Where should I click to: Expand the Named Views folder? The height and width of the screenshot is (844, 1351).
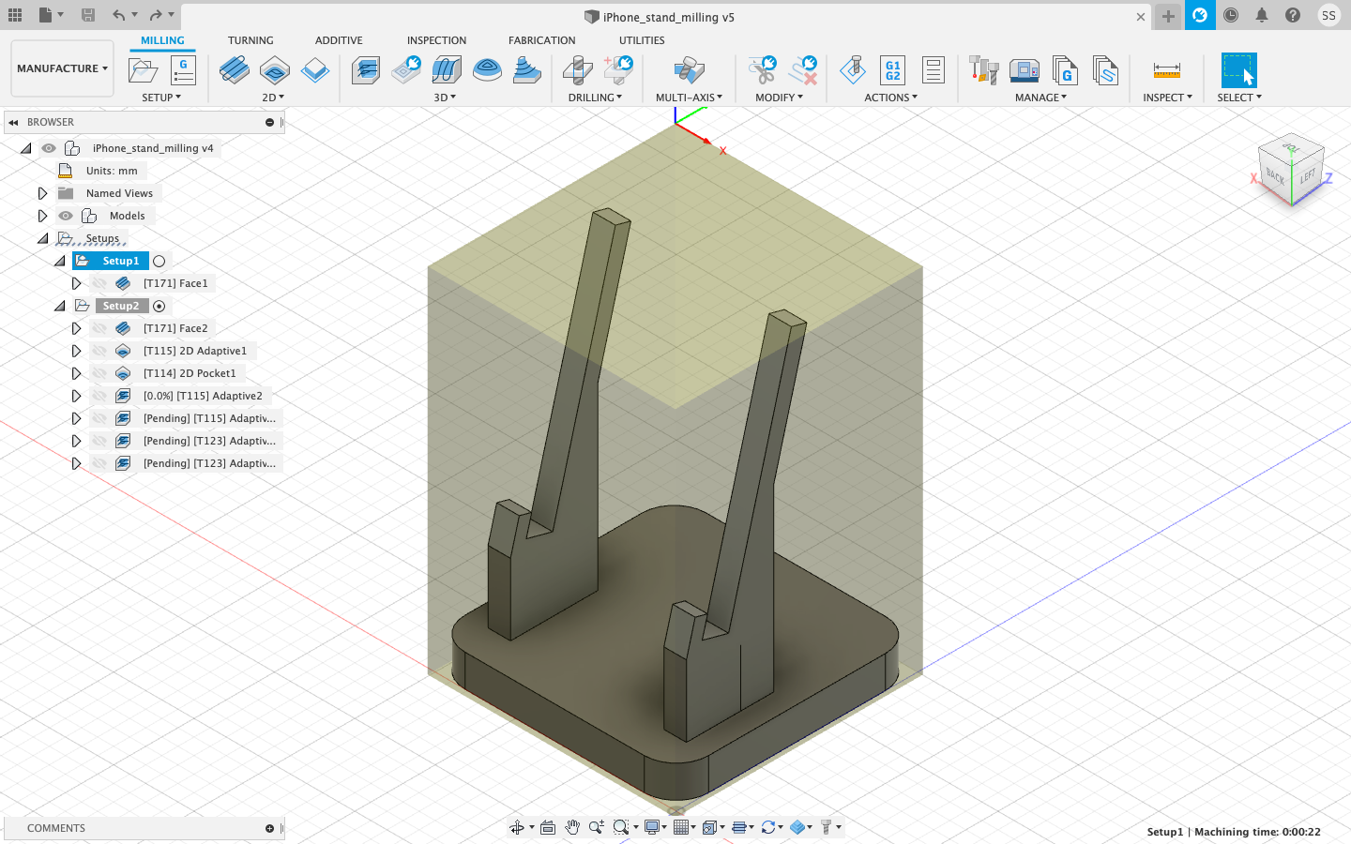(42, 193)
